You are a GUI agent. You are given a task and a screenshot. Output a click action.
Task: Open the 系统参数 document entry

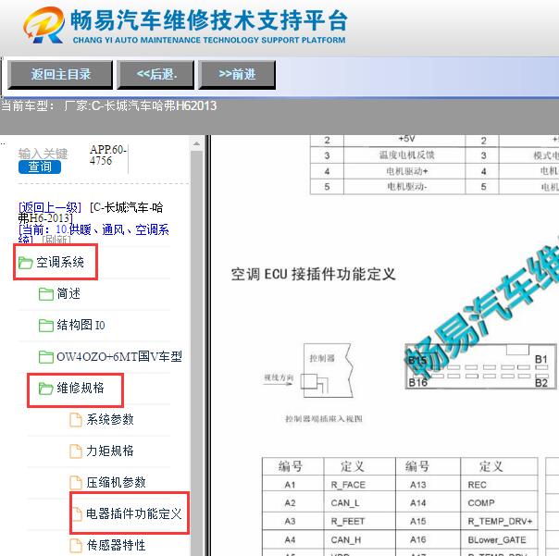tap(110, 419)
